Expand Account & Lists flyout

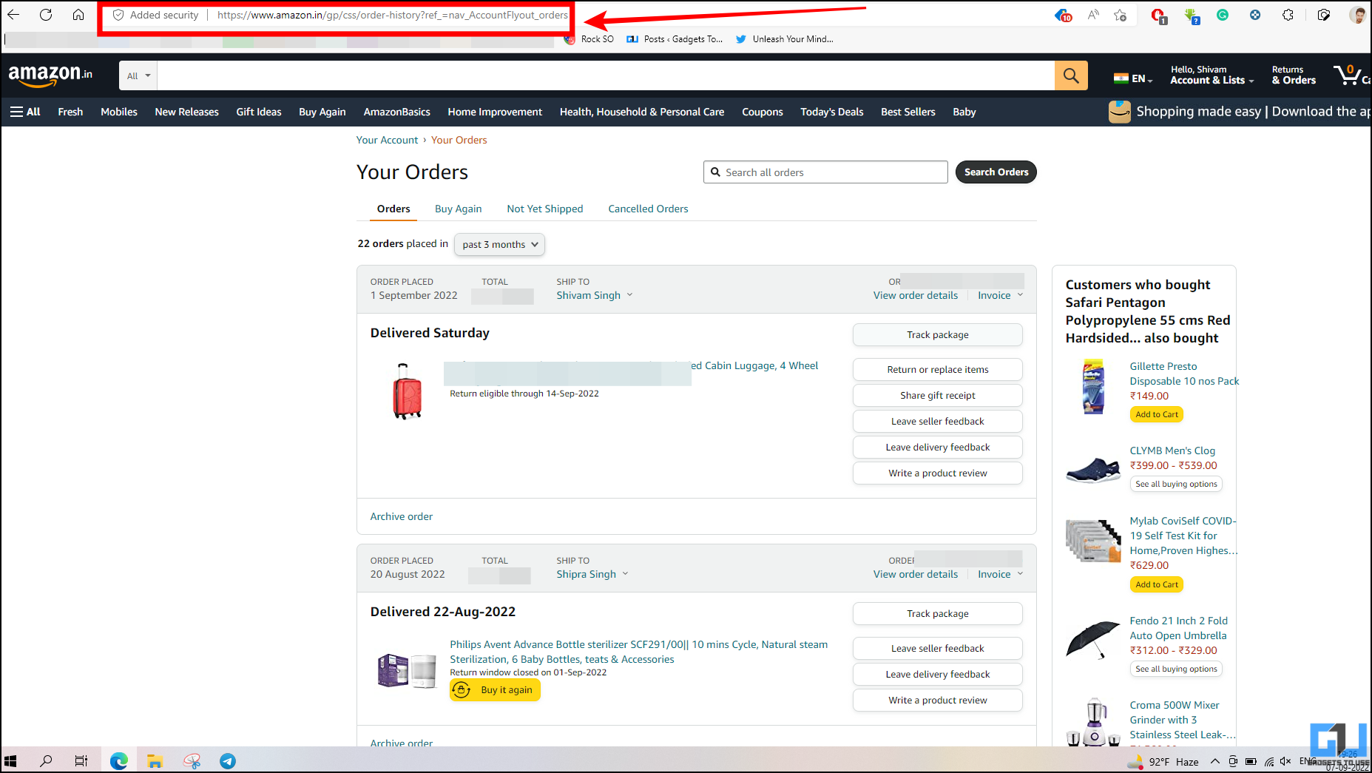pos(1212,75)
